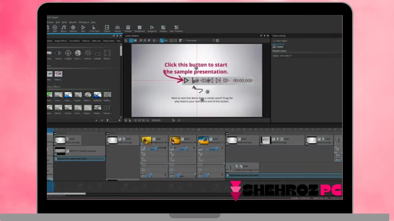394x221 pixels.
Task: Open the Music toolbar icon
Action: tap(63, 28)
